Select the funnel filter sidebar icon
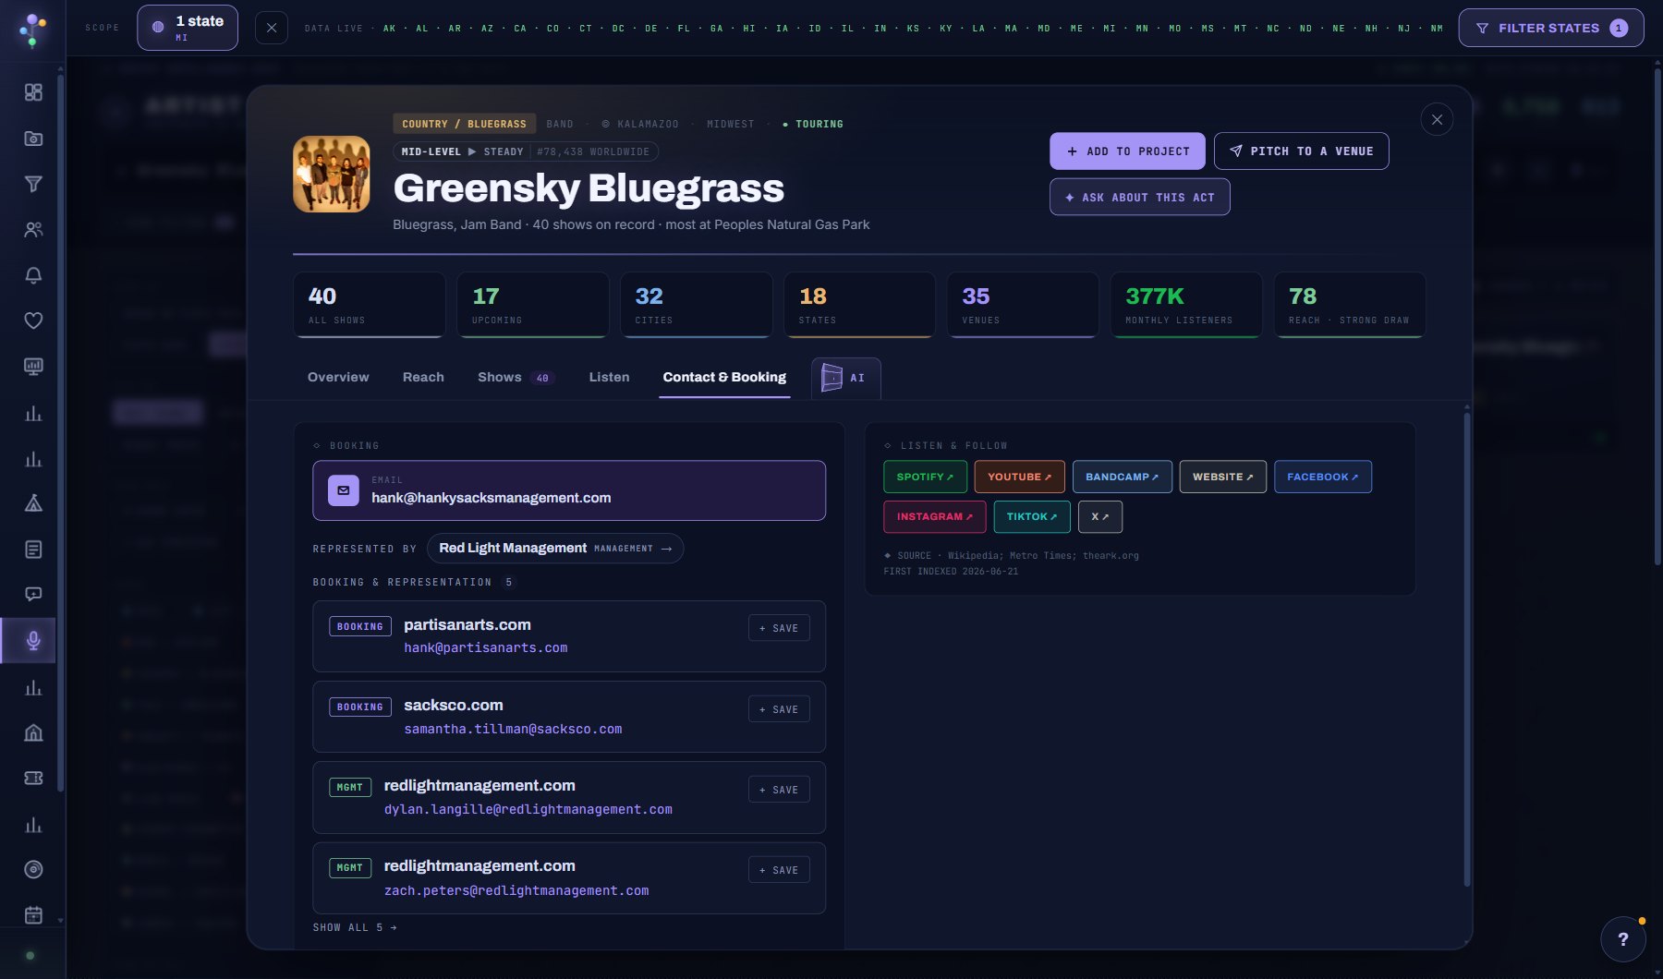 pos(33,184)
